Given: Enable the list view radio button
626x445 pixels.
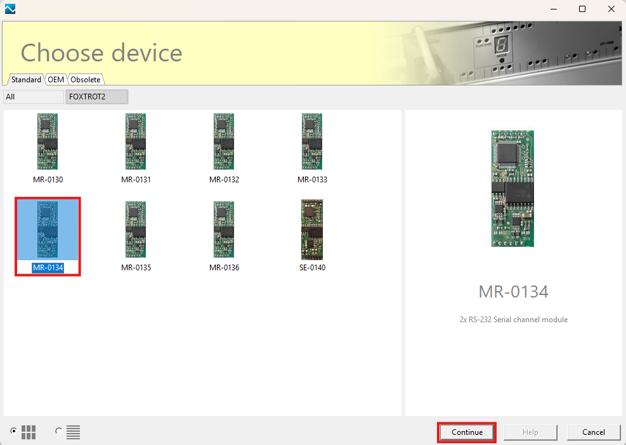Looking at the screenshot, I should (x=59, y=431).
